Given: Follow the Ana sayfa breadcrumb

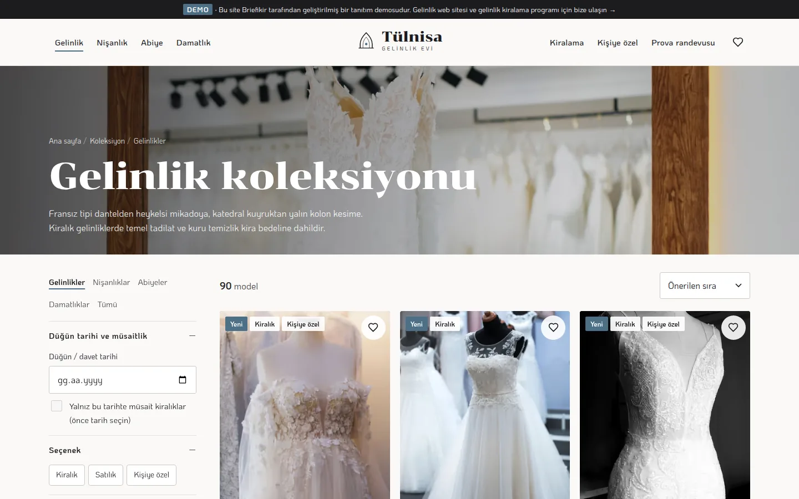Looking at the screenshot, I should pyautogui.click(x=65, y=141).
